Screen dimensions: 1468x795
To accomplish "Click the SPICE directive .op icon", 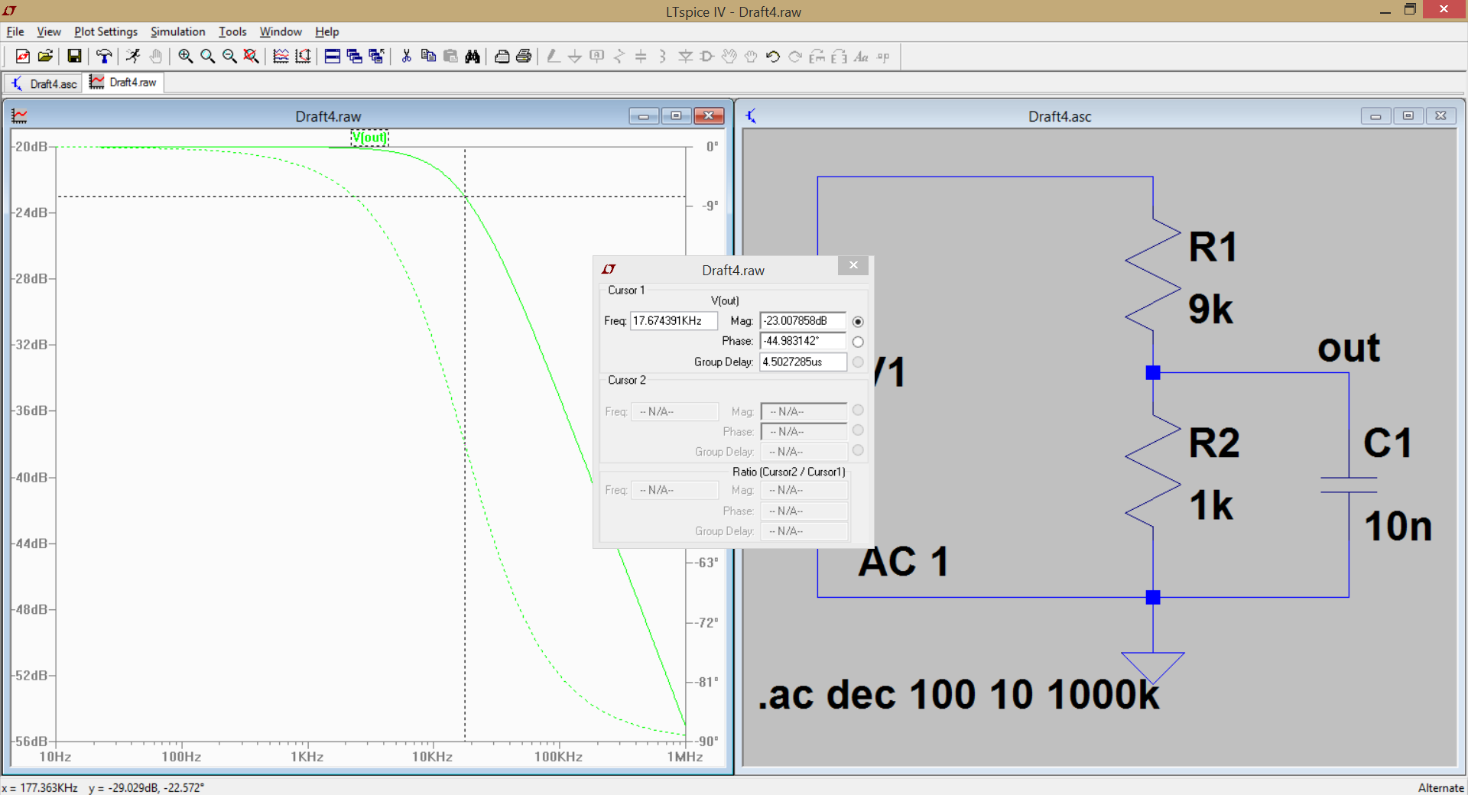I will (883, 56).
